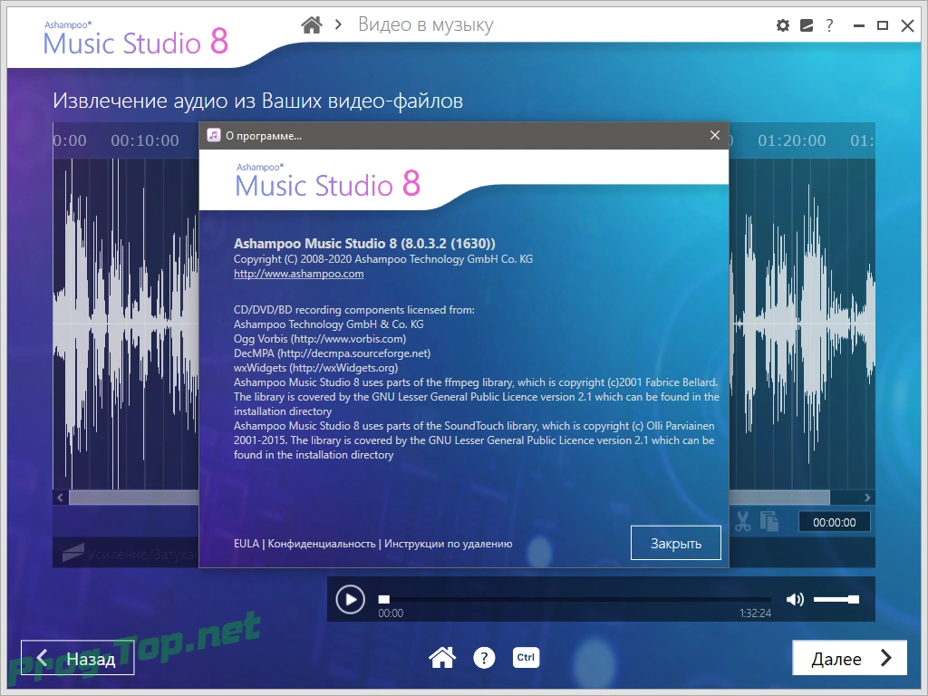The width and height of the screenshot is (928, 696).
Task: Click the 1:32:24 duration label
Action: [755, 614]
